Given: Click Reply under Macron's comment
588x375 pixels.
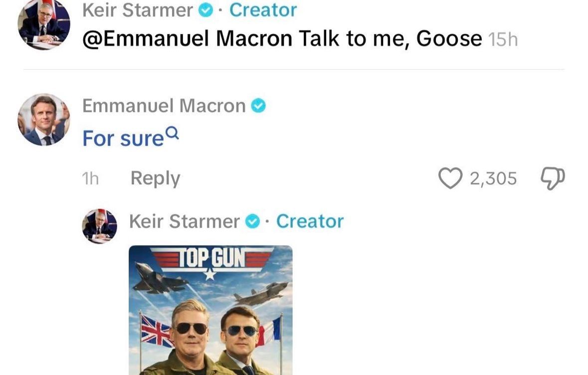Looking at the screenshot, I should pos(155,178).
